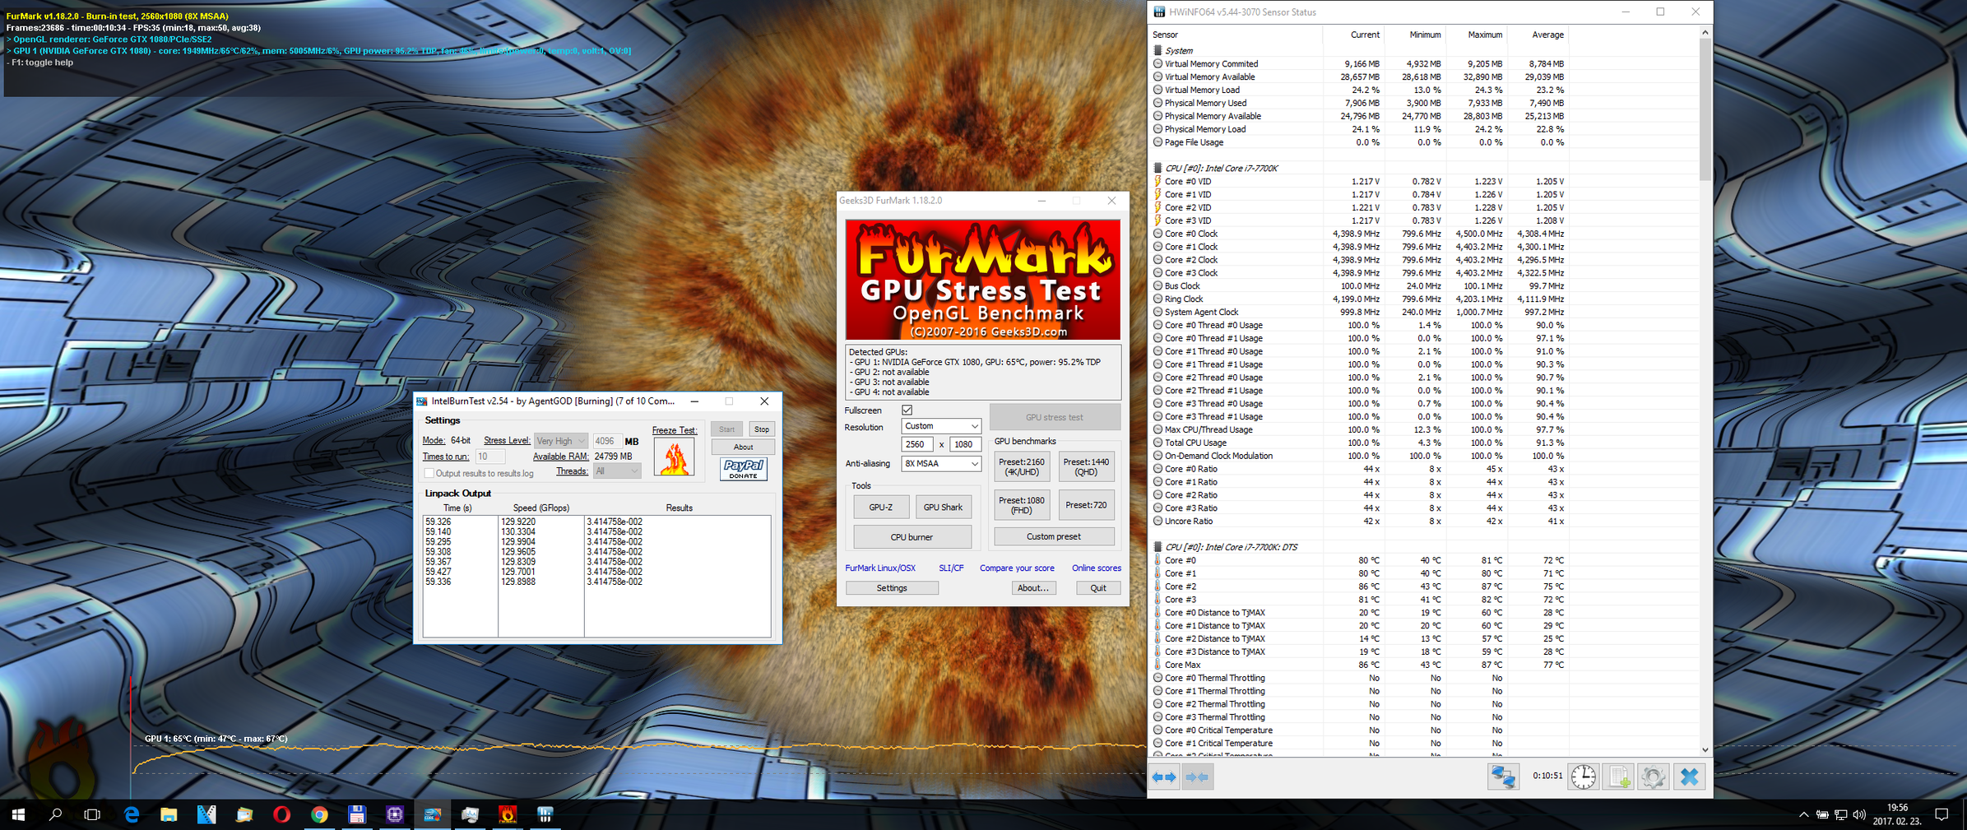The height and width of the screenshot is (830, 1967).
Task: Run Preset:2160 (4K/UHD) benchmark
Action: [x=1021, y=466]
